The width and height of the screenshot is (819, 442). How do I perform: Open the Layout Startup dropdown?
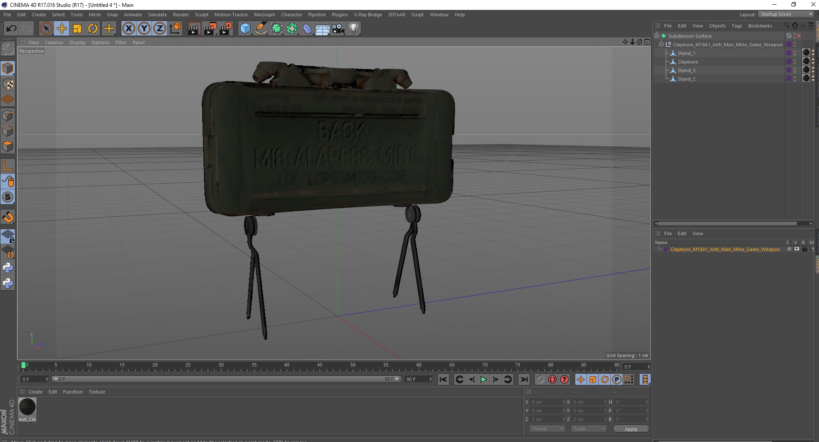[786, 14]
